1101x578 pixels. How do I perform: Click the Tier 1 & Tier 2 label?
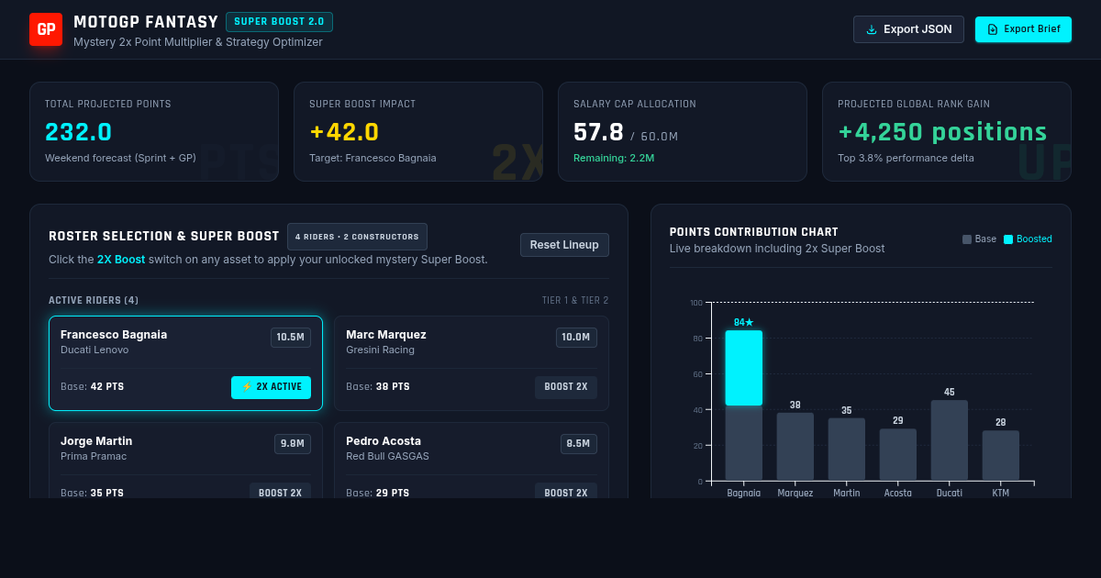click(x=575, y=300)
